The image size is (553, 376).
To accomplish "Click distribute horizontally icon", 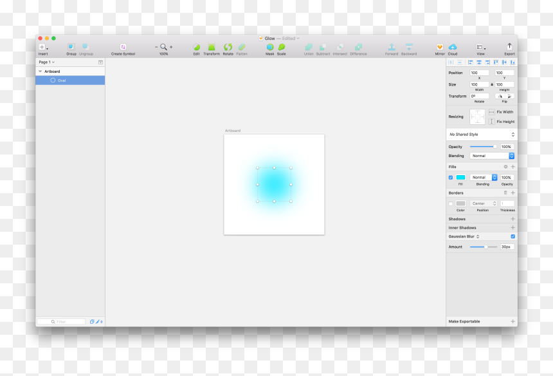I will 451,62.
